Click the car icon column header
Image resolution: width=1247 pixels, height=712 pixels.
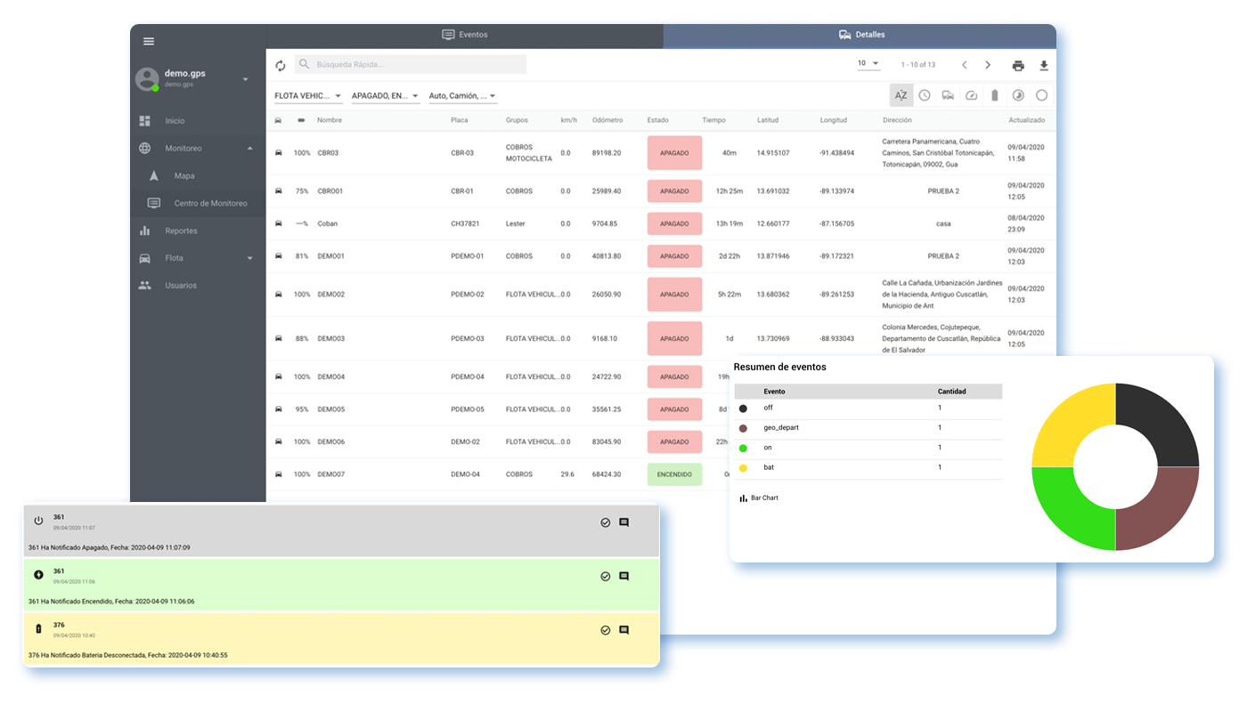[279, 120]
